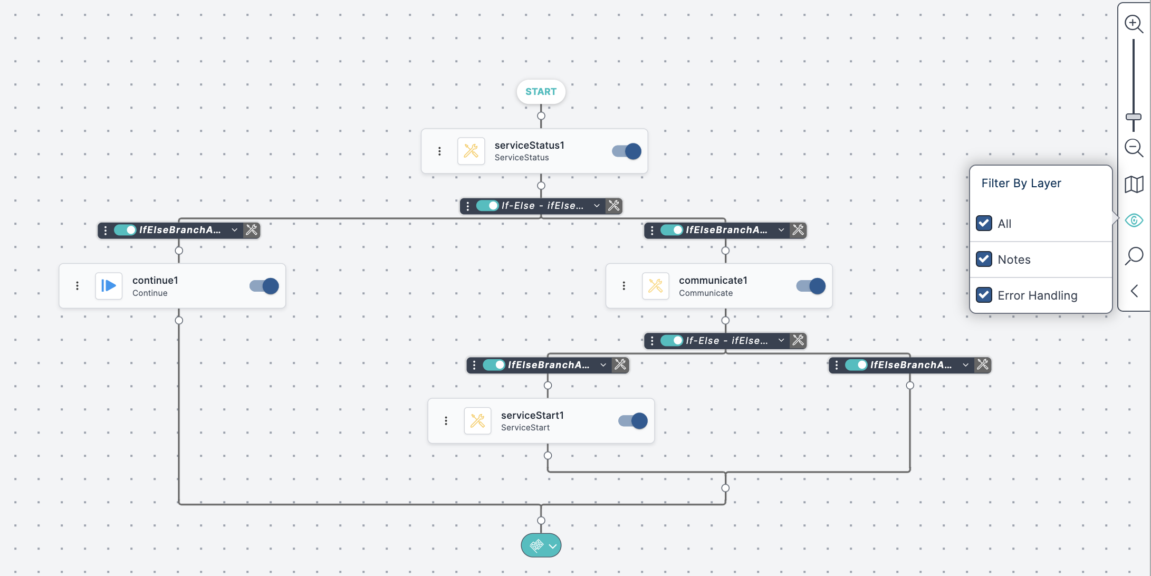
Task: Click the START node
Action: pyautogui.click(x=541, y=91)
